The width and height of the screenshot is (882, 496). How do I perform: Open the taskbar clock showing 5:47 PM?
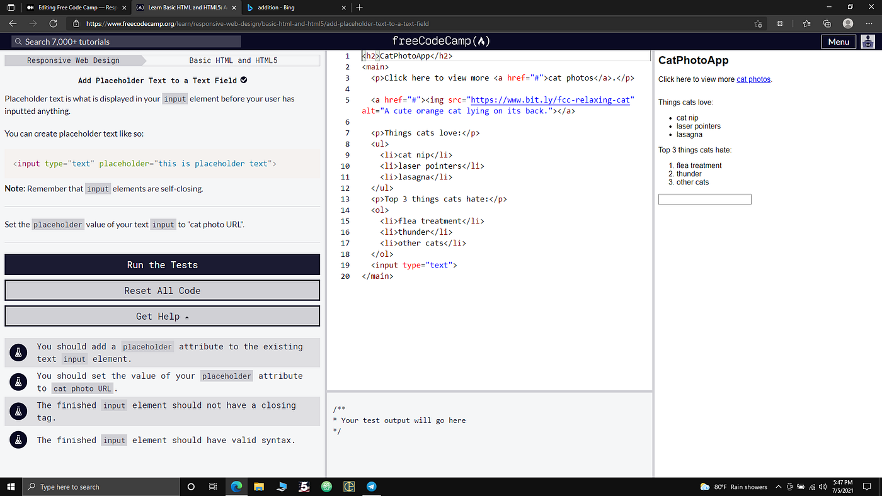pyautogui.click(x=843, y=487)
